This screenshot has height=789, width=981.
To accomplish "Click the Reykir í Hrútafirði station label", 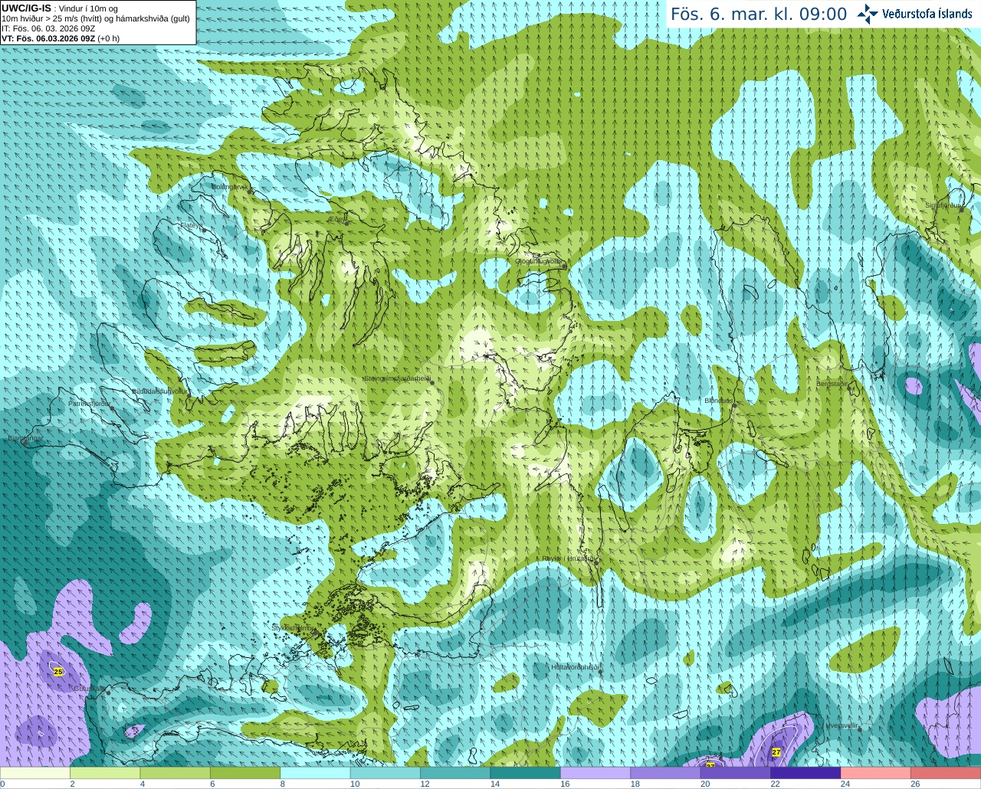I will (568, 558).
